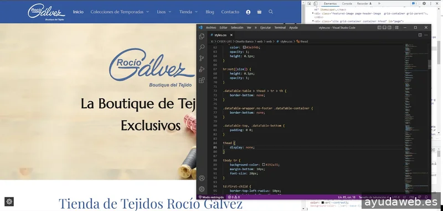443x211 pixels.
Task: Open the Run and Debug view
Action: tap(202, 69)
